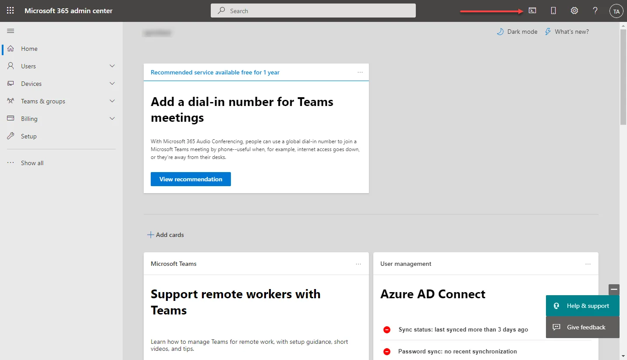The width and height of the screenshot is (627, 360).
Task: Click the User management card title
Action: 406,264
